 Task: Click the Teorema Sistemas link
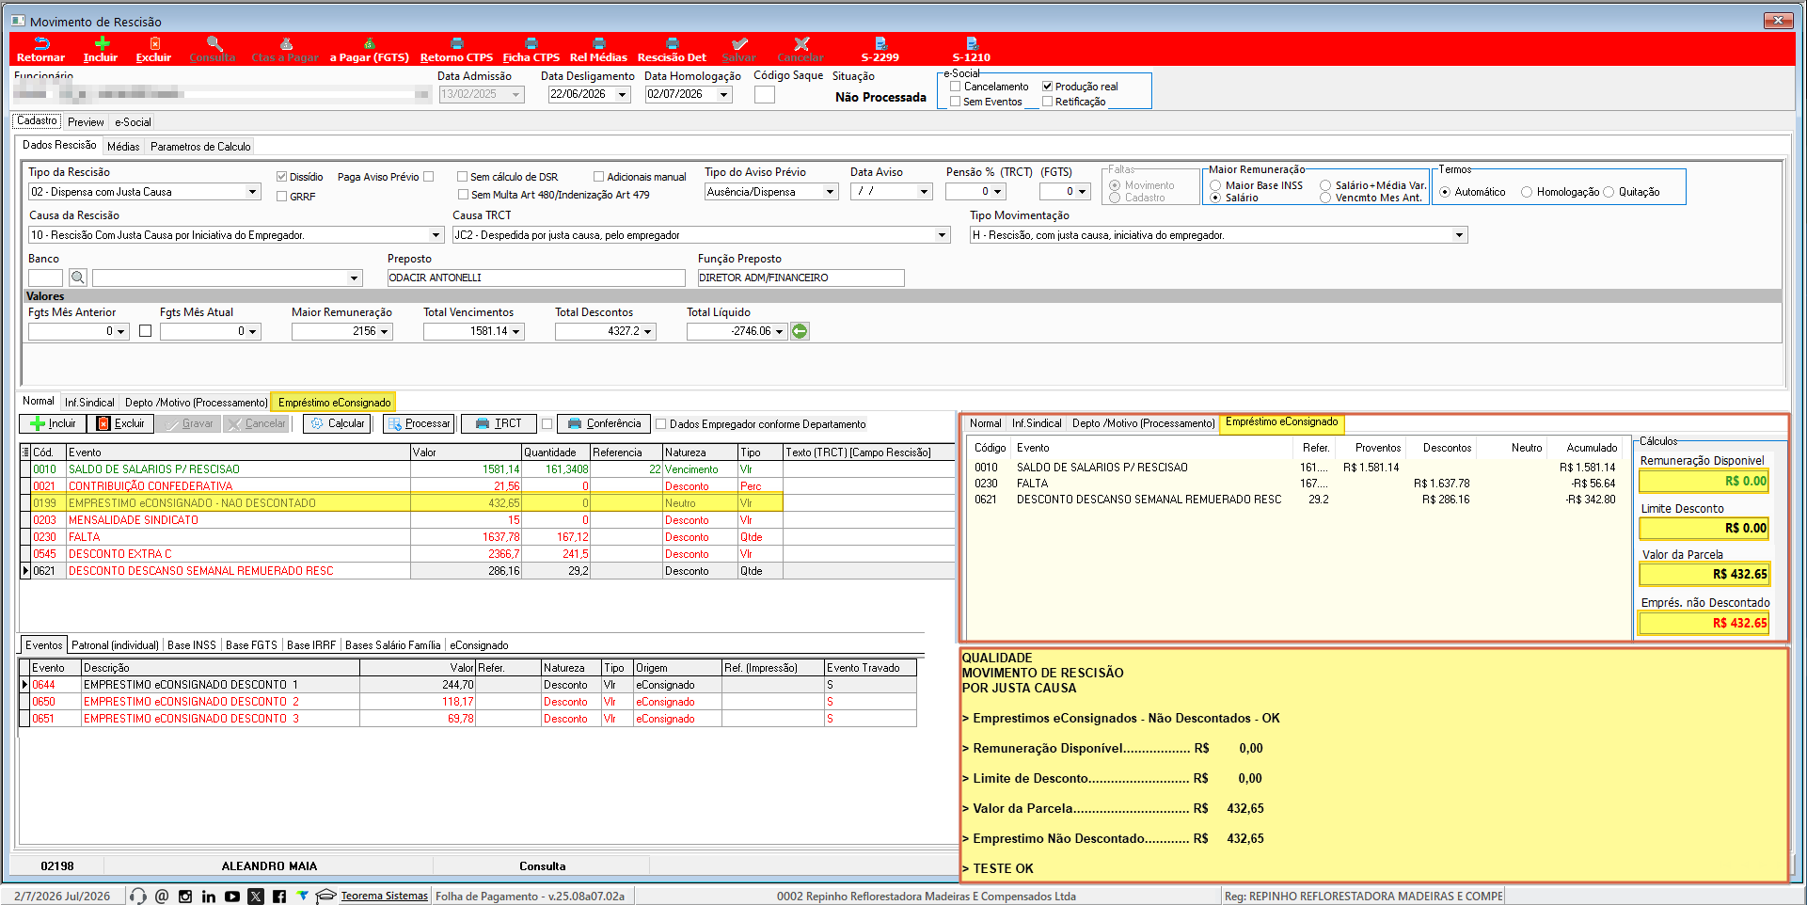click(x=384, y=897)
